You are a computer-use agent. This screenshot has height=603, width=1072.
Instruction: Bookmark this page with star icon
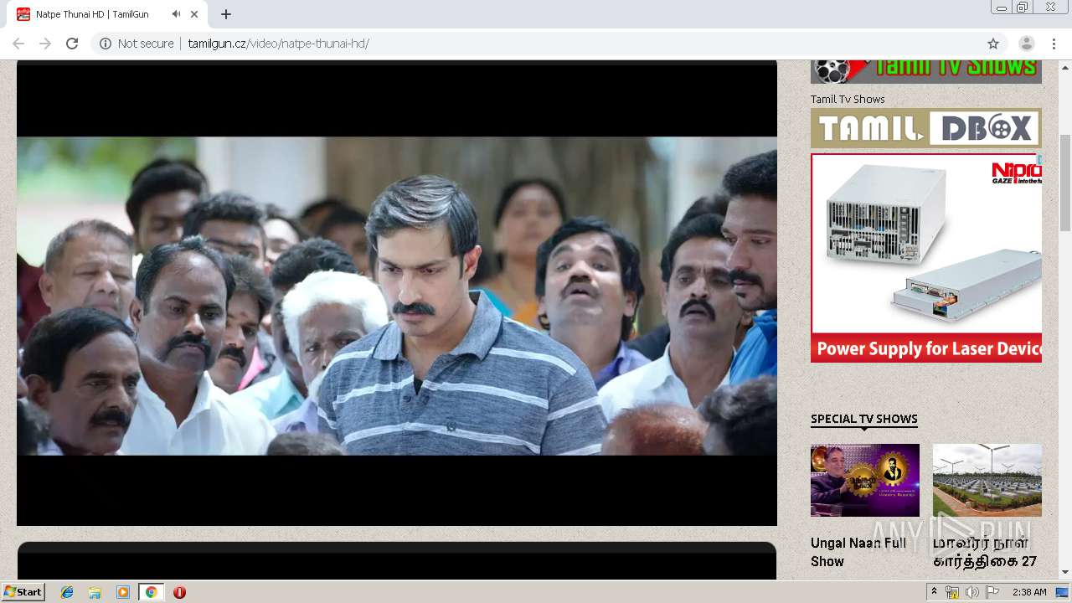pyautogui.click(x=993, y=44)
